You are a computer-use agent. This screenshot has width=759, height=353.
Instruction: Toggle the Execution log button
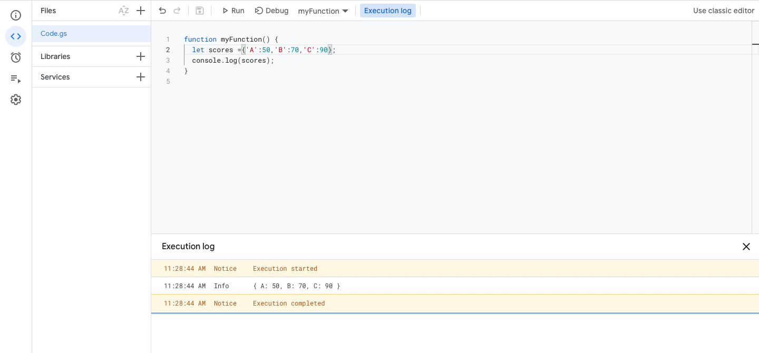coord(387,11)
